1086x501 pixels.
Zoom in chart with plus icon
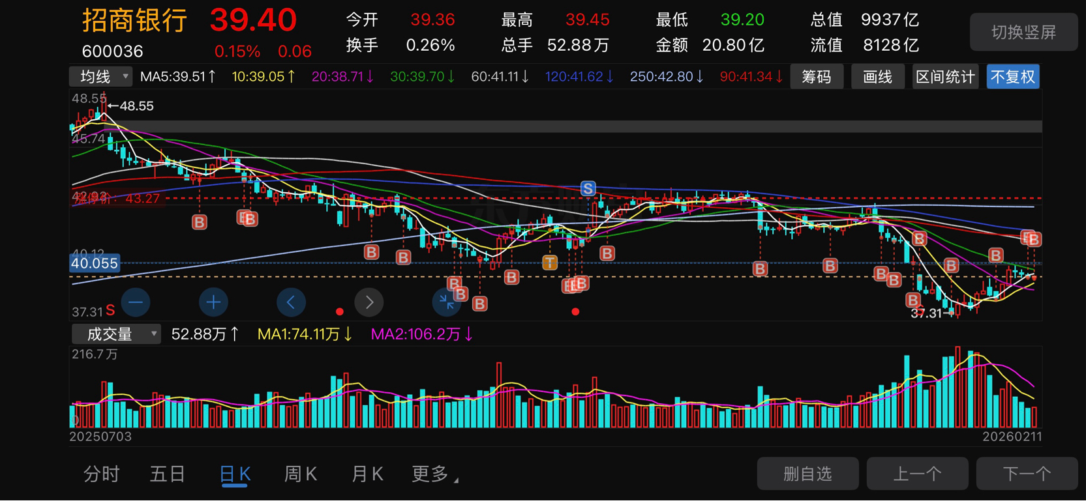tap(213, 302)
